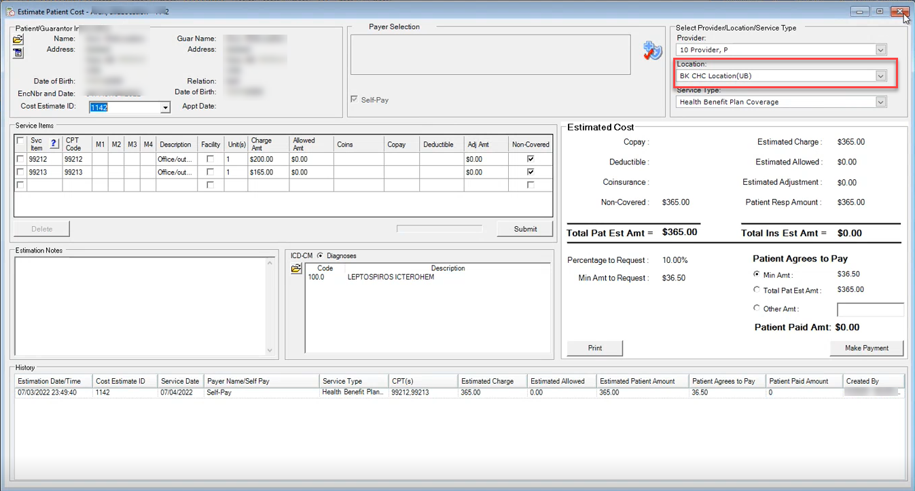Image resolution: width=915 pixels, height=491 pixels.
Task: Minimize the Estimate Patient Cost window
Action: point(861,12)
